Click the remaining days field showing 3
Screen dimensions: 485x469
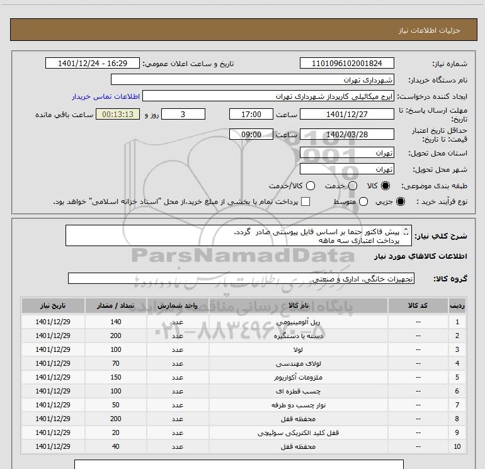183,115
